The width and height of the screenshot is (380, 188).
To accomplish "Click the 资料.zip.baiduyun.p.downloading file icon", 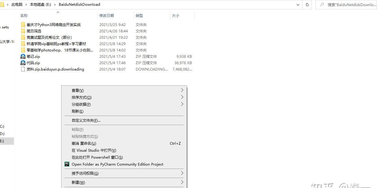I will point(23,69).
